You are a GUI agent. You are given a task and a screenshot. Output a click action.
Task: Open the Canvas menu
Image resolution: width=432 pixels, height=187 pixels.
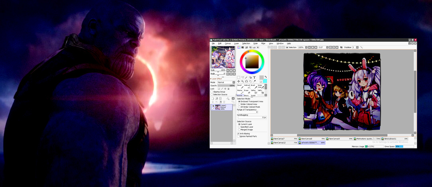pyautogui.click(x=228, y=43)
